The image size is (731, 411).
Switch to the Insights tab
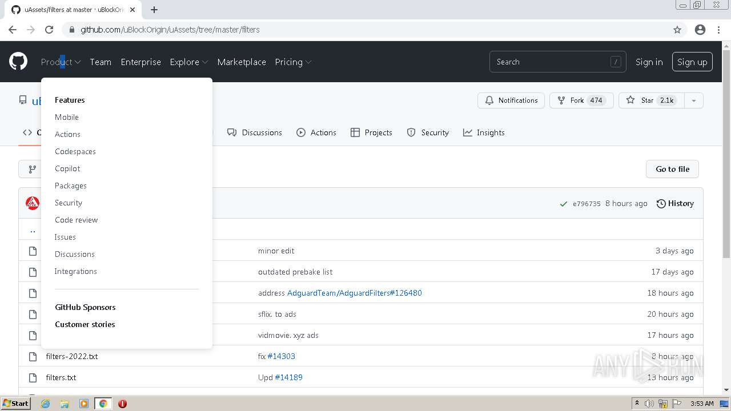pos(484,132)
